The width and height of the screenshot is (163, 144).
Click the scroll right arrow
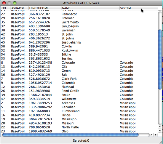[x=156, y=135]
